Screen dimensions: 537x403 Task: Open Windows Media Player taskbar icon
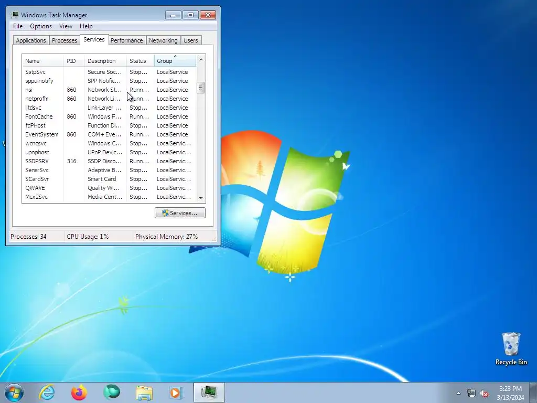click(176, 393)
